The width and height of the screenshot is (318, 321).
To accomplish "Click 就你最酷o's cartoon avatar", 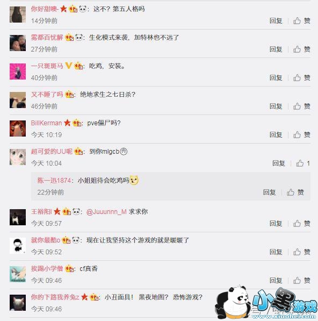I will tap(18, 246).
